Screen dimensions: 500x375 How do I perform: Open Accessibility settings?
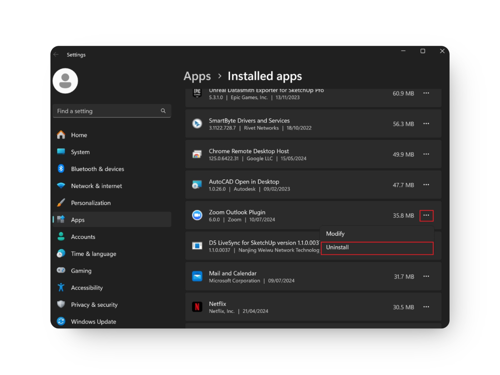pos(87,287)
